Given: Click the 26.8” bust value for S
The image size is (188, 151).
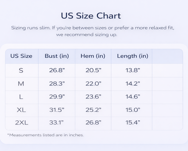Looking at the screenshot, I should coord(57,70).
